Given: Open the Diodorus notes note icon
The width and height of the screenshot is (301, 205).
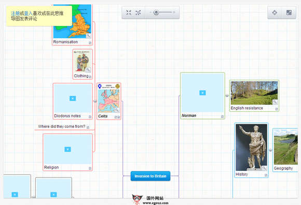Looking at the screenshot, I should pos(90,117).
